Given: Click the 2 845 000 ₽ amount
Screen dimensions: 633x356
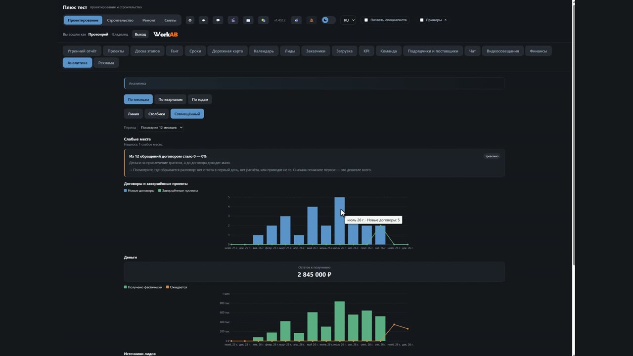Looking at the screenshot, I should coord(315,274).
